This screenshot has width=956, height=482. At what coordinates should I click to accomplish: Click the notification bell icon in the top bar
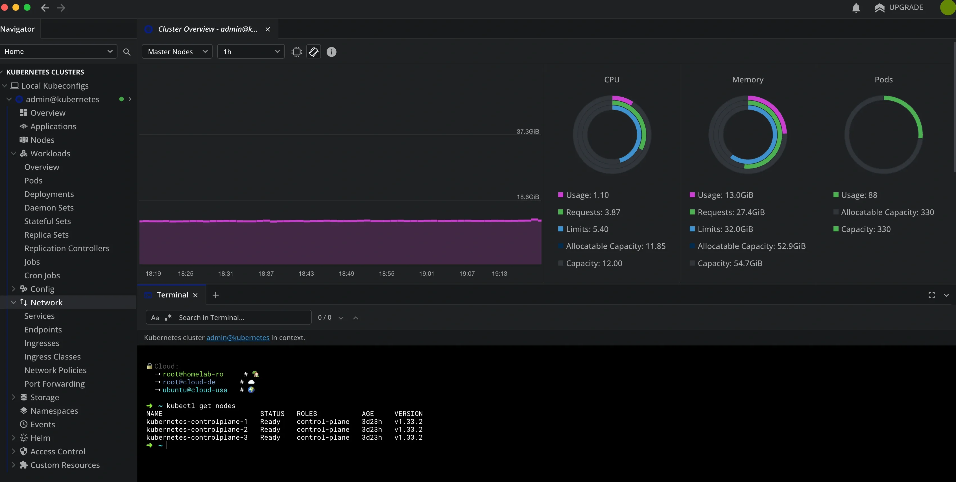(x=856, y=8)
